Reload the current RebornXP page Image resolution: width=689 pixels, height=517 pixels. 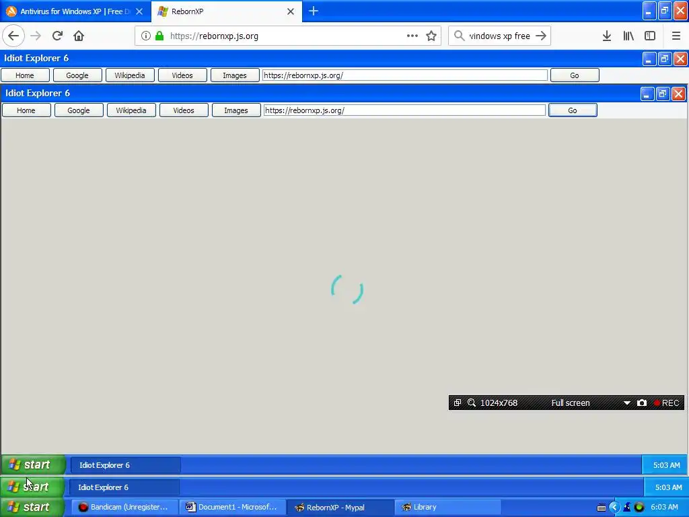coord(57,36)
